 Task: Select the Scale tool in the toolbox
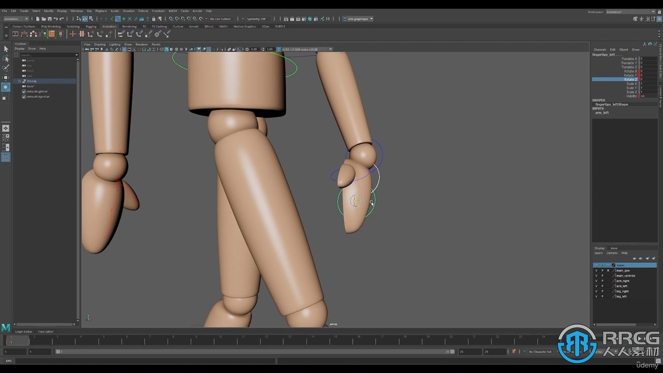pos(6,97)
